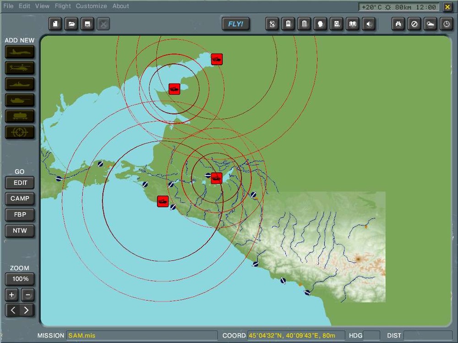Open the weather cloud settings
This screenshot has height=343, width=458.
(x=430, y=24)
